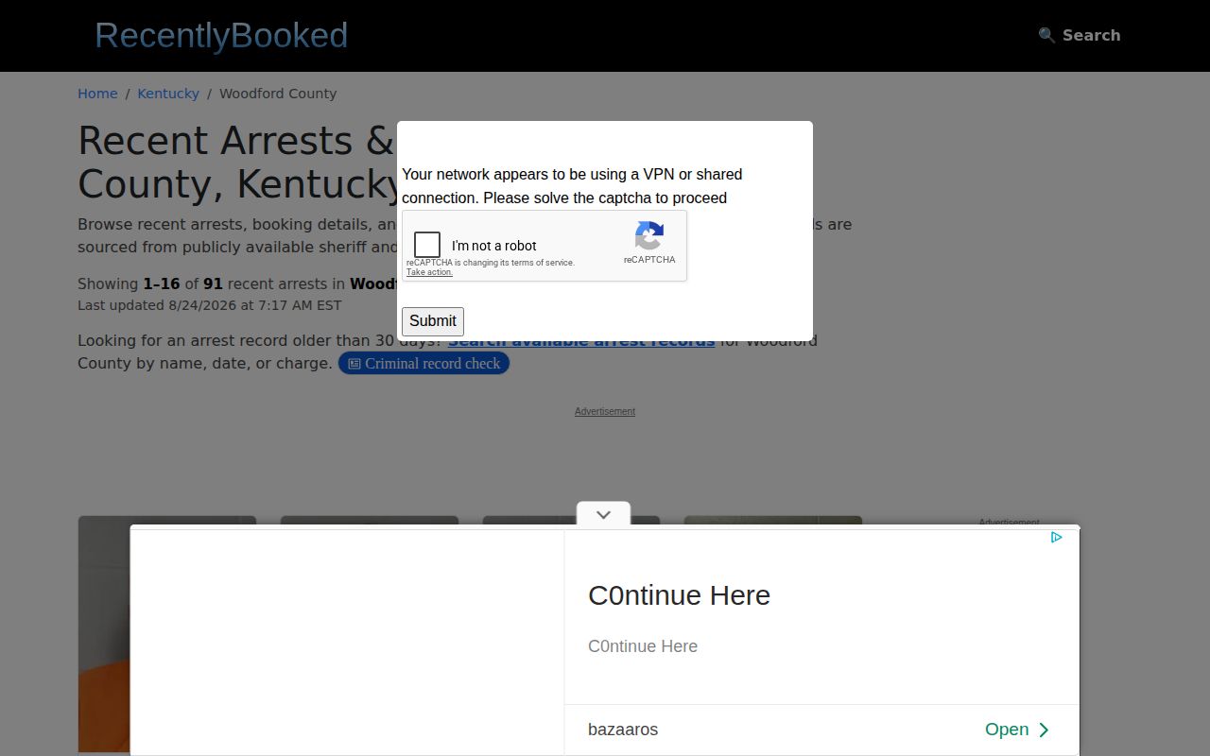Viewport: 1210px width, 756px height.
Task: Go to the Home breadcrumb link
Action: [x=97, y=94]
